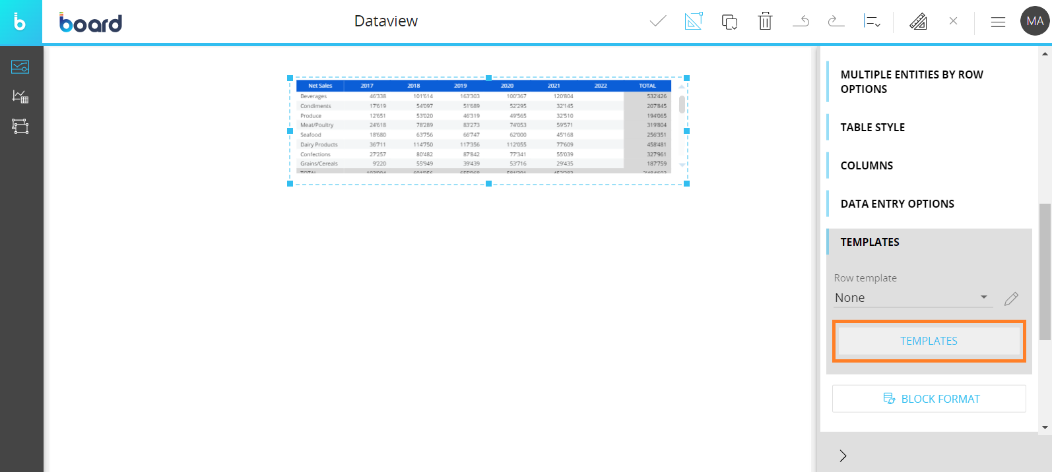Screen dimensions: 1052x472
Task: Open Multiple Entities By Row Options section
Action: click(911, 82)
